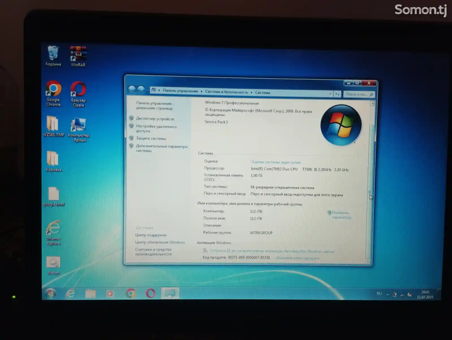
Task: Launch Браузер Opera from the desktop
Action: [79, 94]
